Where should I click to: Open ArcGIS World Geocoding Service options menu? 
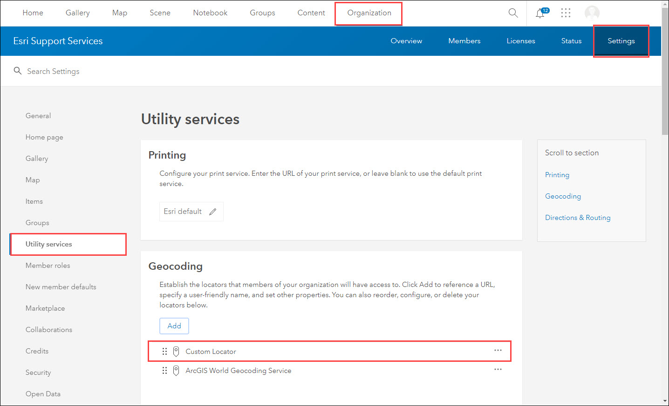point(498,369)
